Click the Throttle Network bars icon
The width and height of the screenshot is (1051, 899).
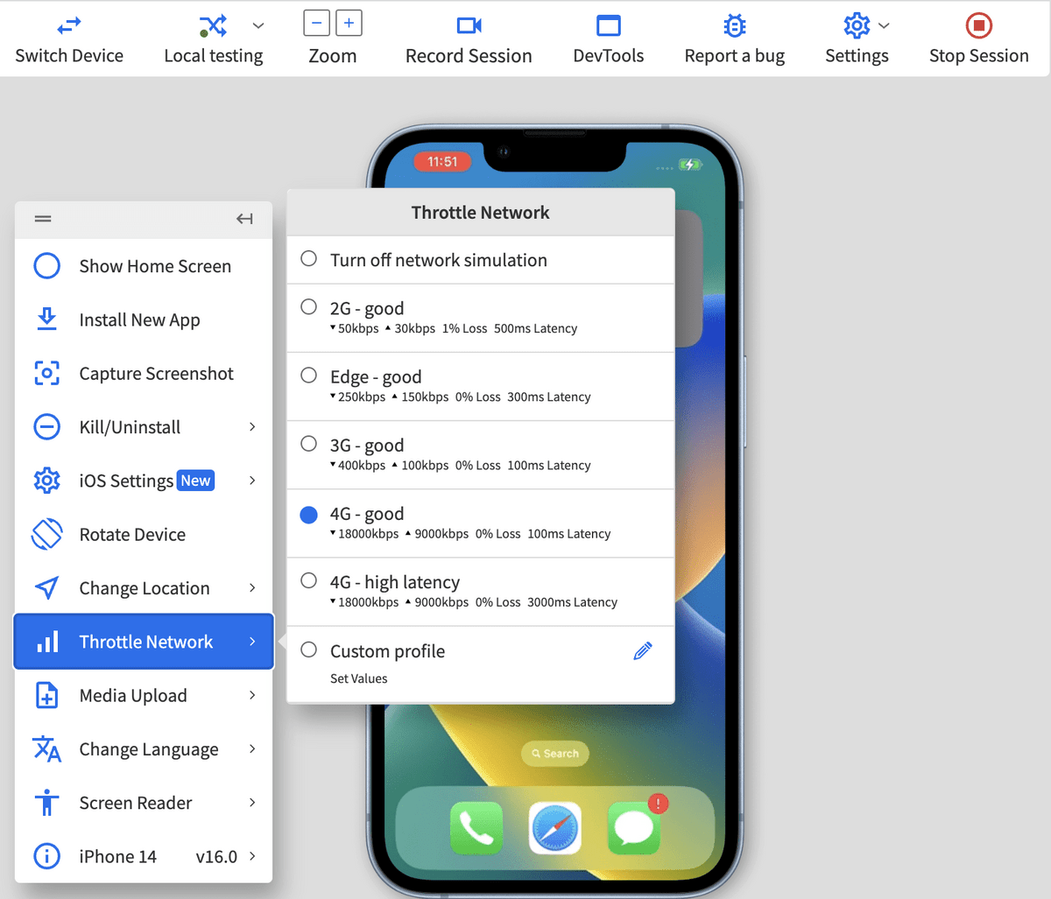pos(46,642)
